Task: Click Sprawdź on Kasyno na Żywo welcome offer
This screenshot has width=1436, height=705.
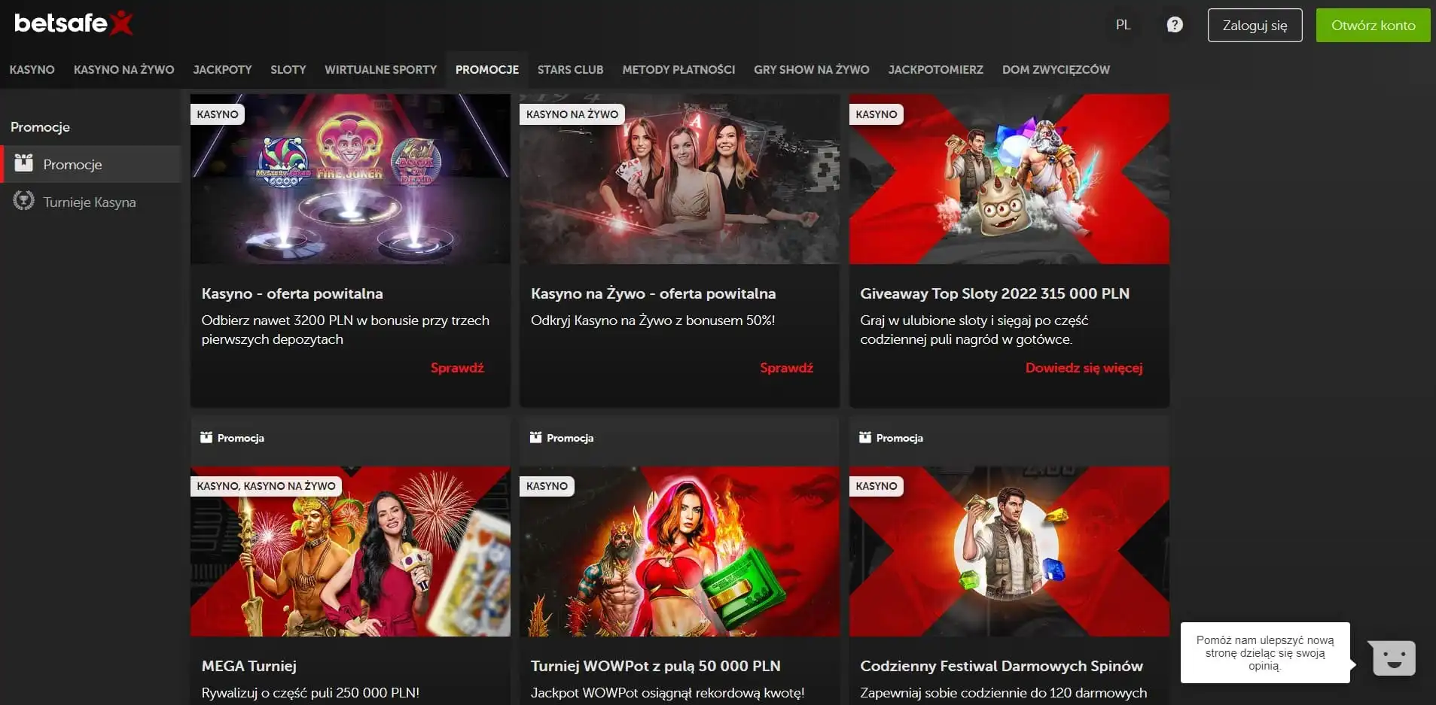Action: click(x=786, y=368)
